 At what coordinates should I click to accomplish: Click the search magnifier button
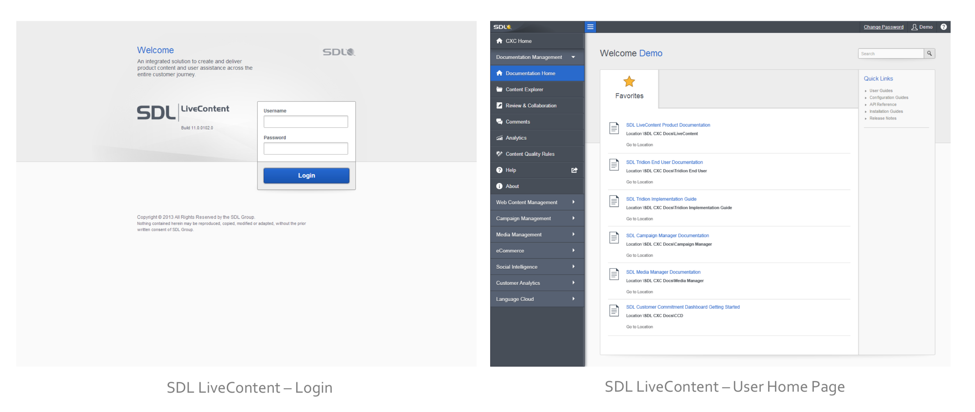point(929,53)
